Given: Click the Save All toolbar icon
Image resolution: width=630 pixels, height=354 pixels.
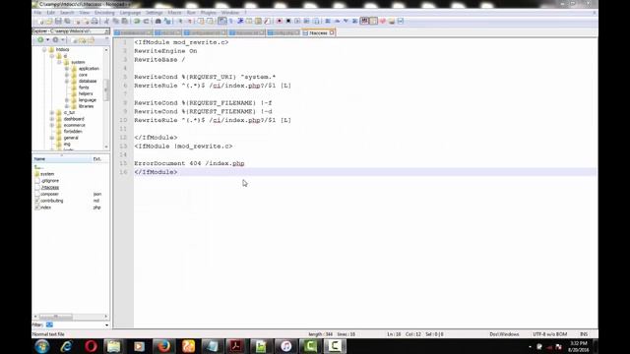Looking at the screenshot, I should (67, 21).
